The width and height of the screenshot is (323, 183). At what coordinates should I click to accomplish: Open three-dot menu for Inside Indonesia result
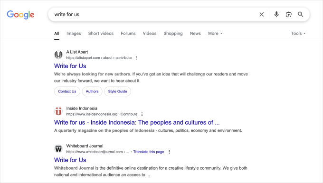tap(142, 114)
